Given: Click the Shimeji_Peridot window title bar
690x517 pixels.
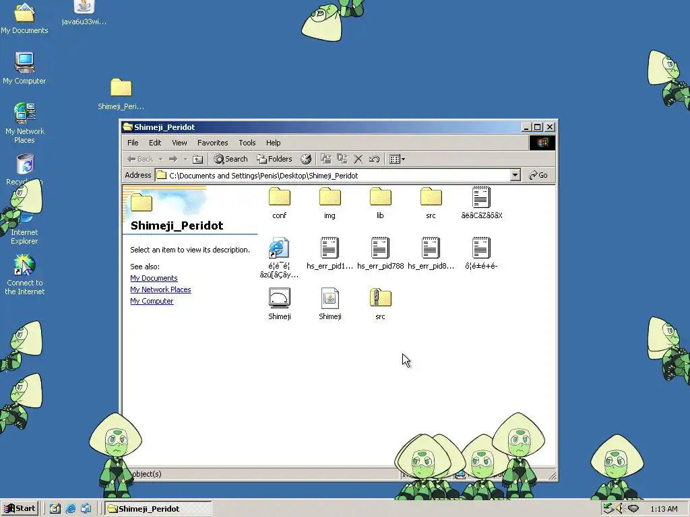Looking at the screenshot, I should coord(321,127).
